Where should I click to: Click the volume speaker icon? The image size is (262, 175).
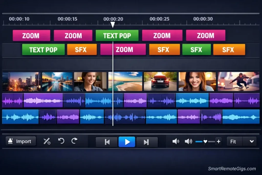tap(189, 141)
